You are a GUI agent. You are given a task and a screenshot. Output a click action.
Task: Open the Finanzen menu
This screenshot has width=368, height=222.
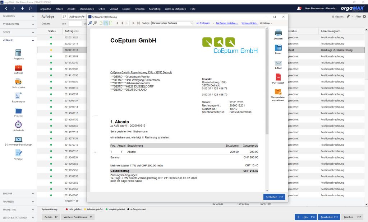(x=140, y=9)
